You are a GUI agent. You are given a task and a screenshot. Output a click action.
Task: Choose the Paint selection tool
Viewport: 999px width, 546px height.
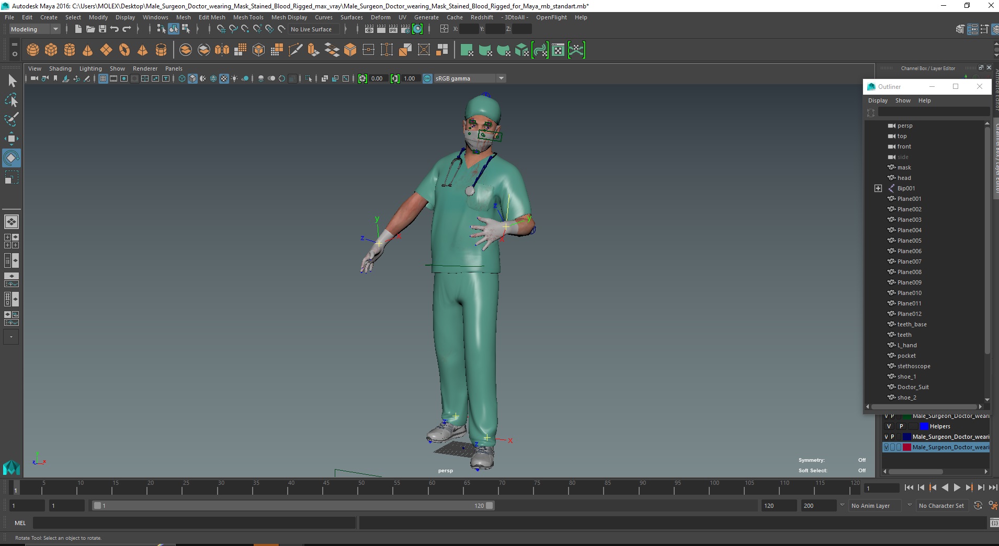point(12,119)
